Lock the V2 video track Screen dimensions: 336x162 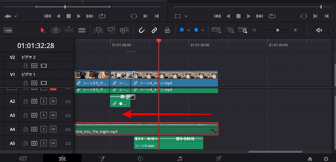(25, 66)
